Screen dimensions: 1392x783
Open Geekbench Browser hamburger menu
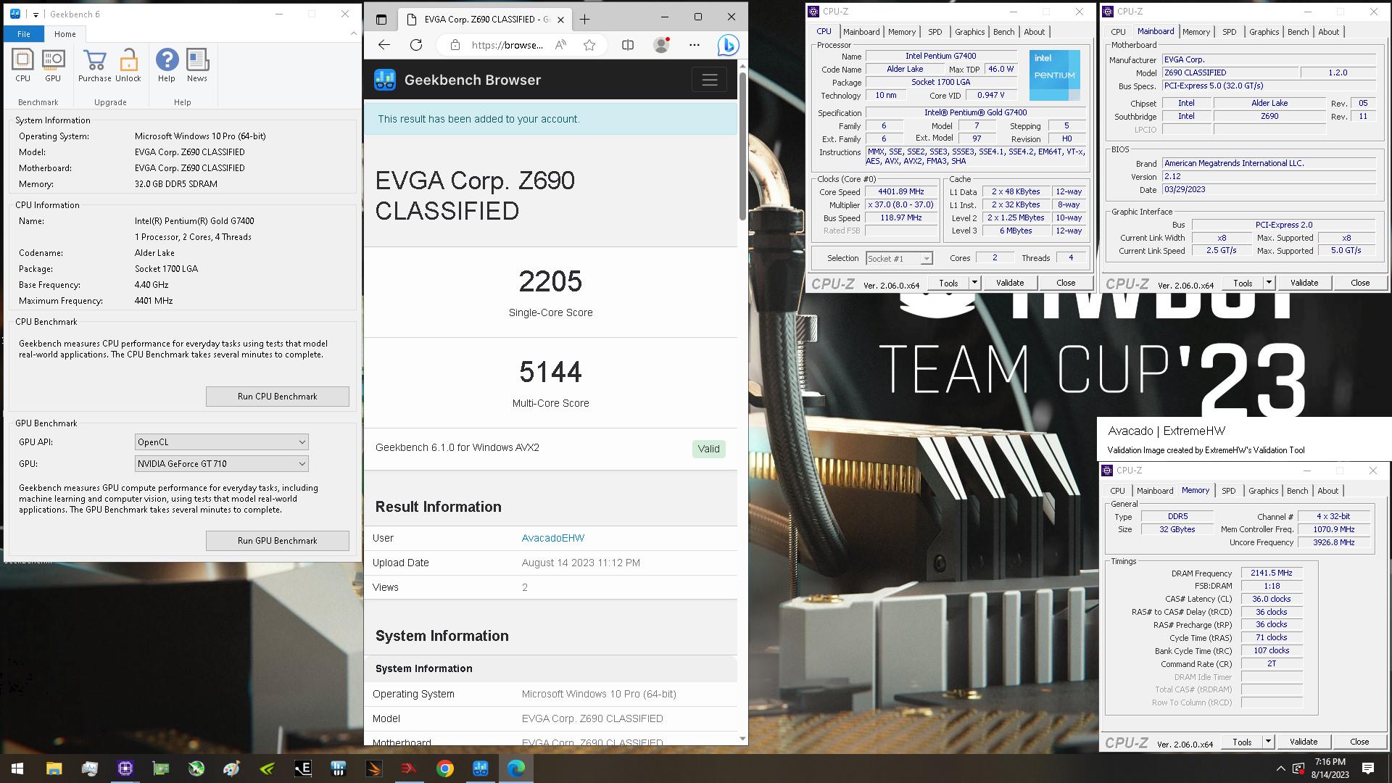(709, 80)
